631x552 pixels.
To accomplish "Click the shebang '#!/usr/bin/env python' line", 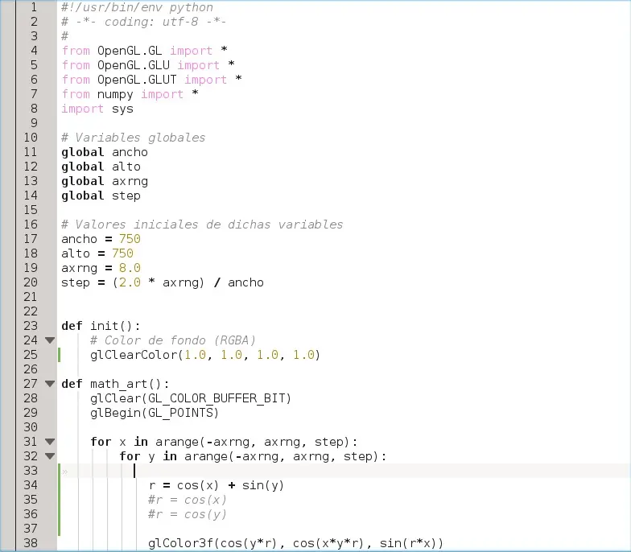I will click(137, 7).
